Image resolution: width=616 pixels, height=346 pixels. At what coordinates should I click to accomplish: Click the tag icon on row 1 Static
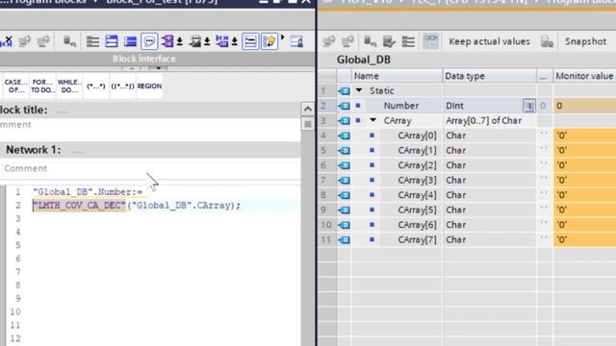[x=344, y=91]
